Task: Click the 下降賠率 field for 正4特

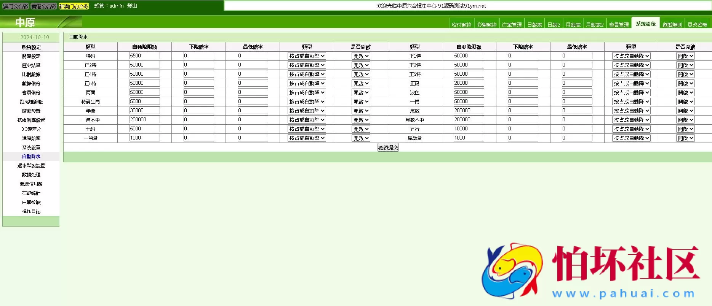Action: click(x=198, y=74)
